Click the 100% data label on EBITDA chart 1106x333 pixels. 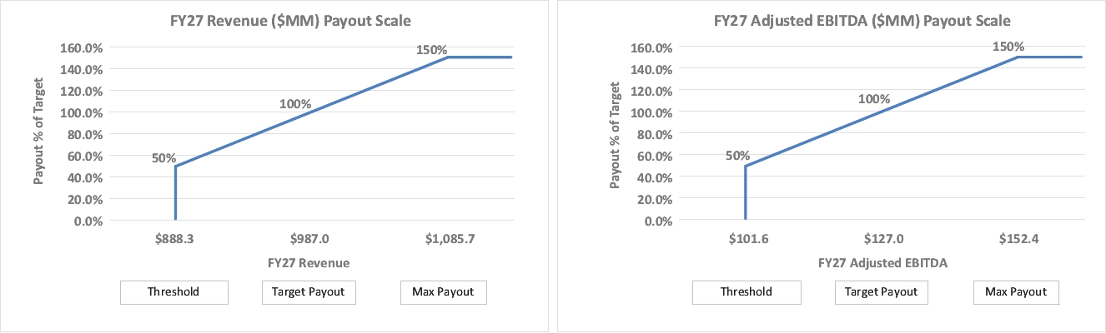(874, 99)
